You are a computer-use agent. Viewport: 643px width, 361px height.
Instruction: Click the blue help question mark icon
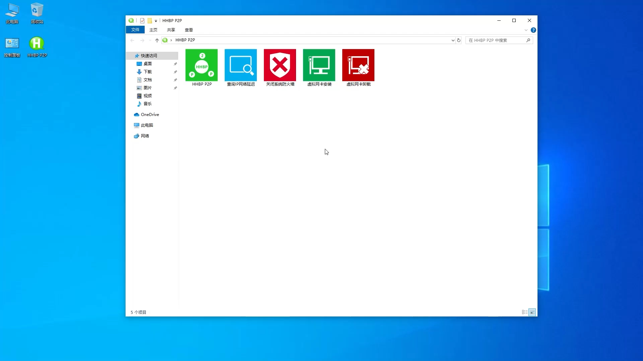[533, 30]
